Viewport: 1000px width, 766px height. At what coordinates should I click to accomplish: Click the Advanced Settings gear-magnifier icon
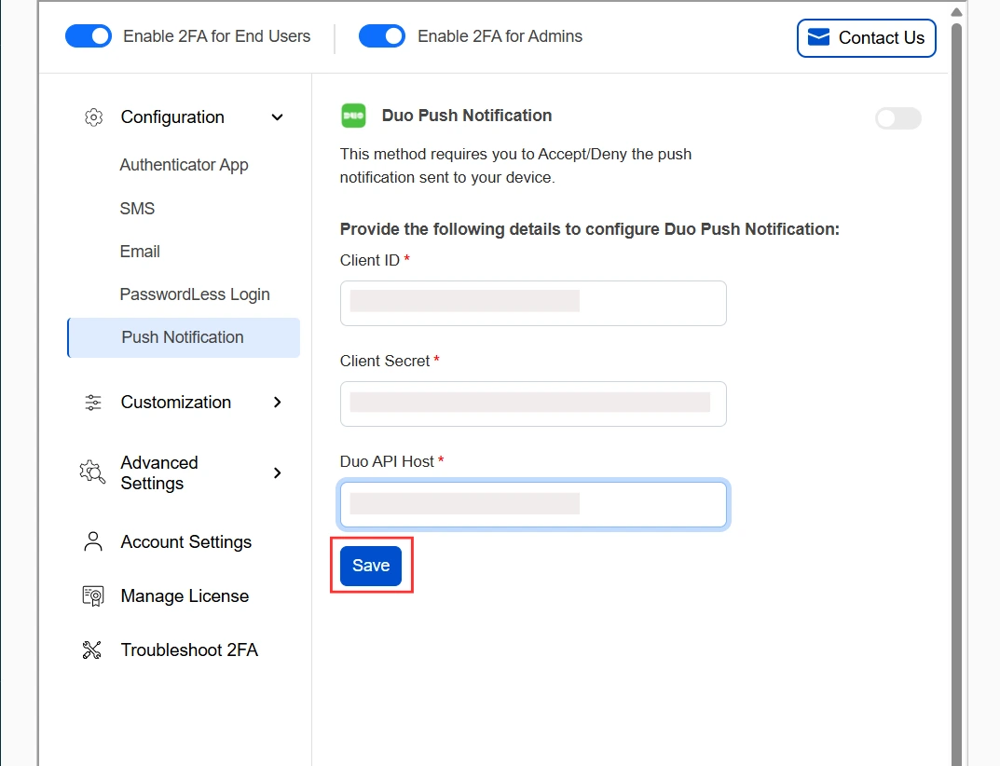pos(92,472)
